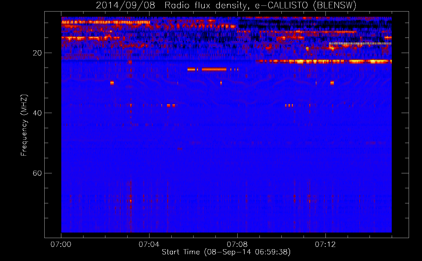Click the '07:04' time tick label
Screen dimensions: 422x261
click(149, 245)
